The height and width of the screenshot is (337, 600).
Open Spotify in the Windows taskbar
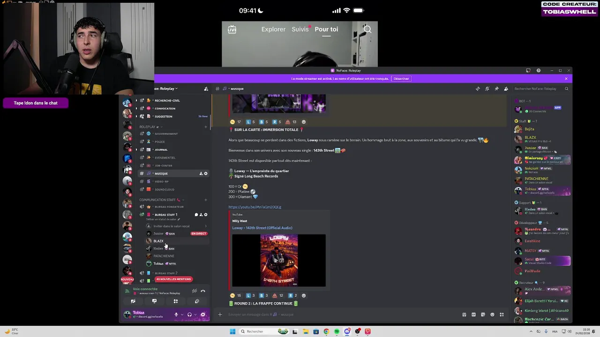coord(337,331)
